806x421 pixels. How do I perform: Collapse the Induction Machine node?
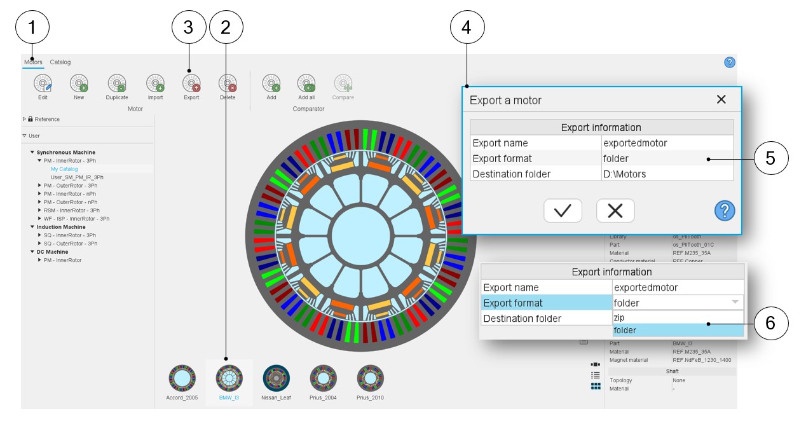coord(32,227)
